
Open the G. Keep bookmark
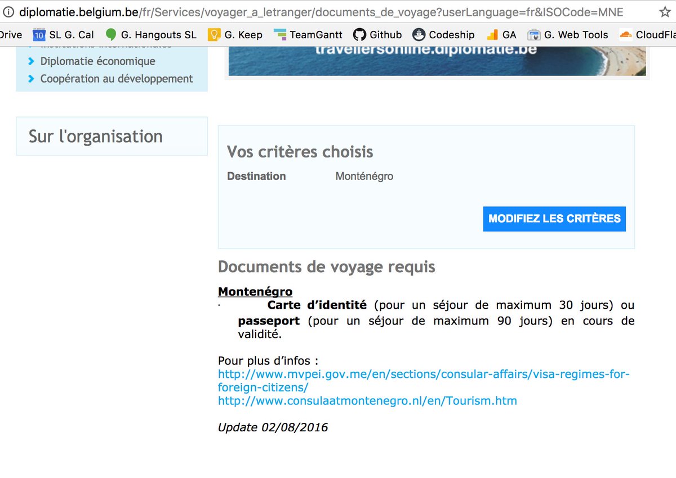coord(241,34)
